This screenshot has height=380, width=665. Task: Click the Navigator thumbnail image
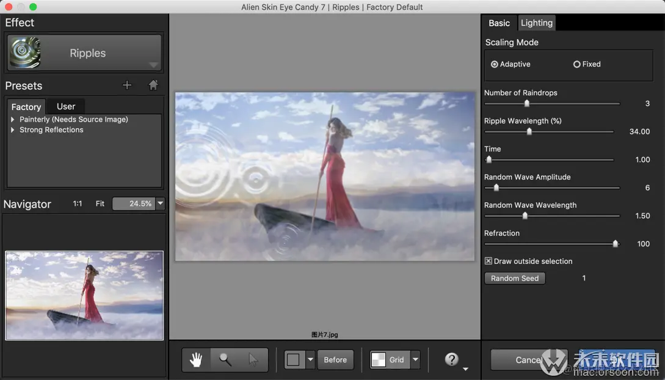coord(84,295)
